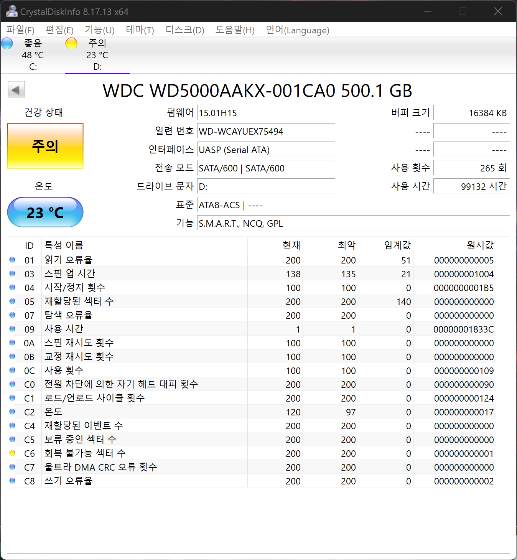Click status dot of ID C8 쓰기 오류율
Image resolution: width=517 pixels, height=560 pixels.
pos(12,481)
